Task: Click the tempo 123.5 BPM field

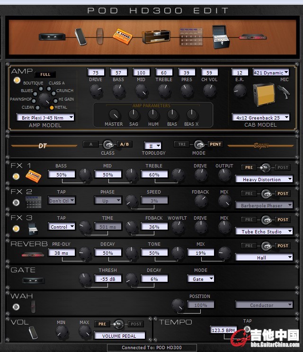Action: (x=223, y=329)
